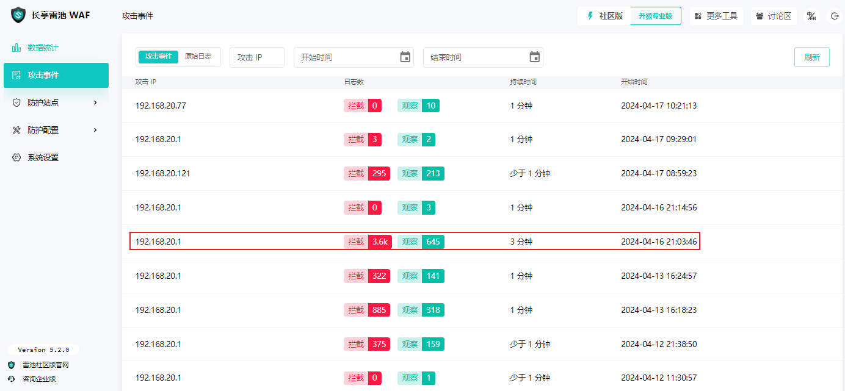This screenshot has width=845, height=391.
Task: Click the logout icon at top right
Action: coord(834,16)
